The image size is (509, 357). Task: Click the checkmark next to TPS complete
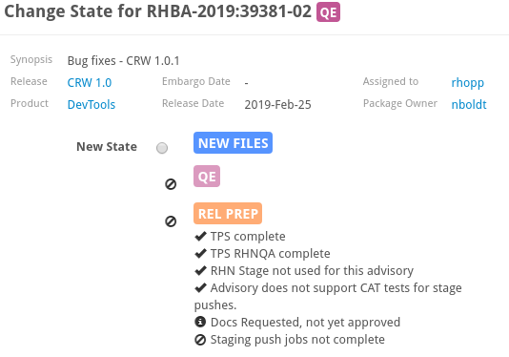click(200, 236)
